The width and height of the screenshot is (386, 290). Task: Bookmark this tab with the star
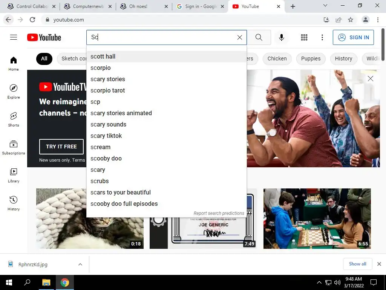pyautogui.click(x=351, y=20)
